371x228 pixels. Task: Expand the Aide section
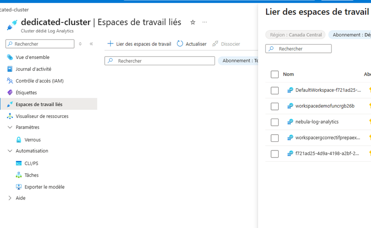coord(10,198)
